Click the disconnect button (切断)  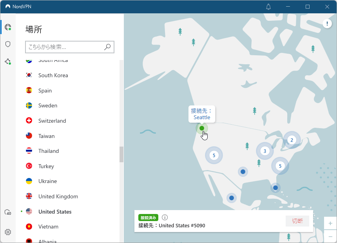coord(297,221)
